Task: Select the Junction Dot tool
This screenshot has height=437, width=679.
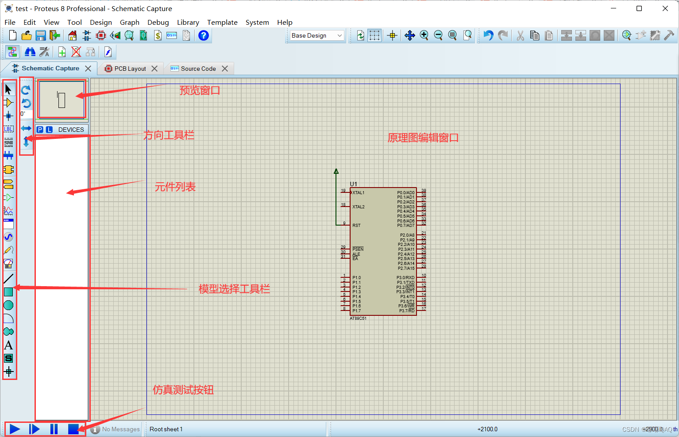Action: pos(8,116)
